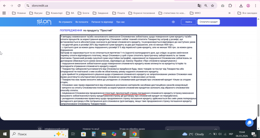Image resolution: width=260 pixels, height=138 pixels.
Task: Open Microsoft Store from taskbar
Action: (x=83, y=134)
